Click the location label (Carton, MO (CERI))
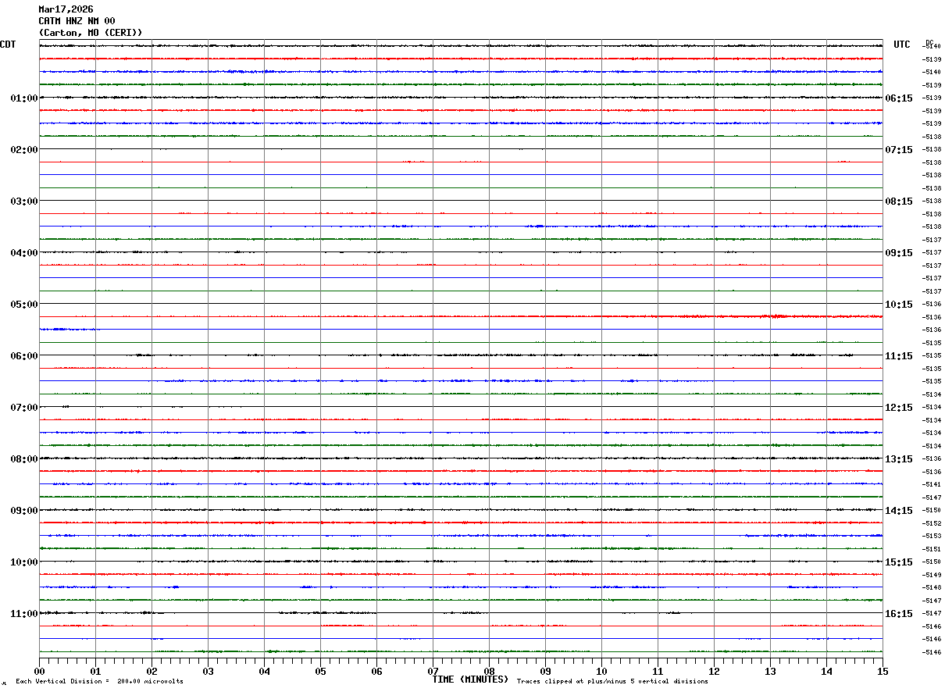Viewport: 945px width, 692px height. pyautogui.click(x=91, y=33)
